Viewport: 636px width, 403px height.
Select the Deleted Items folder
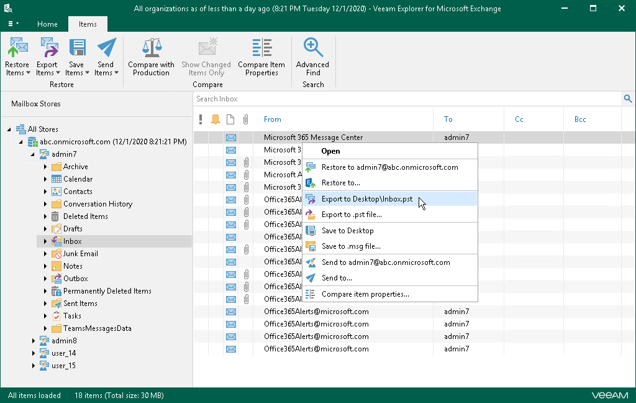click(x=85, y=216)
